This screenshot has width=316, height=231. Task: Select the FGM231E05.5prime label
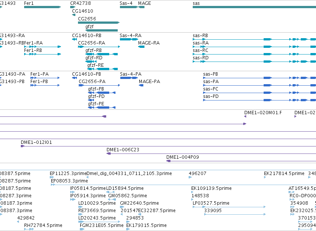(102, 225)
